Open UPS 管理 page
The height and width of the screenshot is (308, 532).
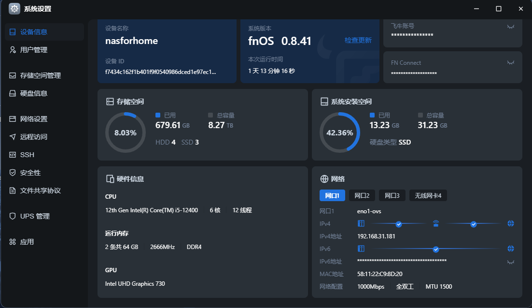(x=35, y=216)
